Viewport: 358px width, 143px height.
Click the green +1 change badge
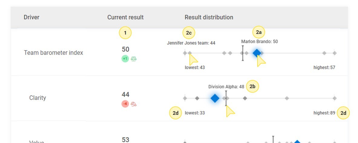click(125, 59)
